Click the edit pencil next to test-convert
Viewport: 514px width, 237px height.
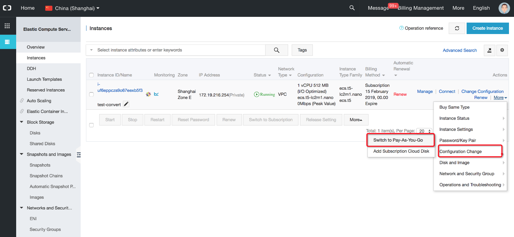(126, 104)
